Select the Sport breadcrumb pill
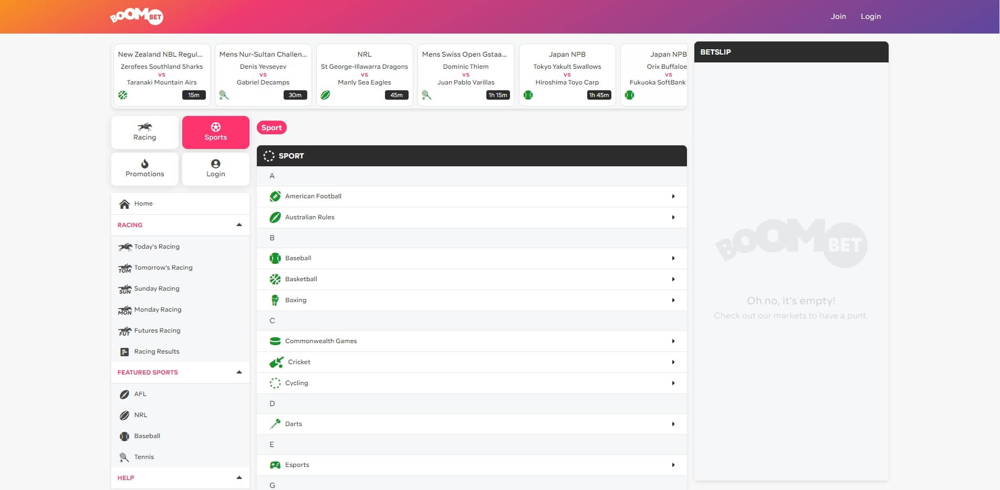The width and height of the screenshot is (1000, 490). 272,127
